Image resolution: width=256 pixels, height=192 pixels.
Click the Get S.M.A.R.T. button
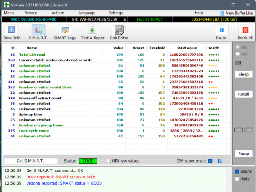pos(31,161)
